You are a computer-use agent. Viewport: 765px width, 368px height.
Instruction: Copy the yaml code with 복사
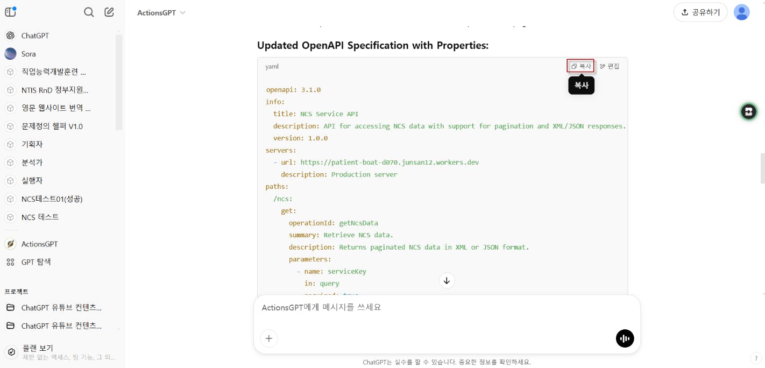tap(581, 66)
